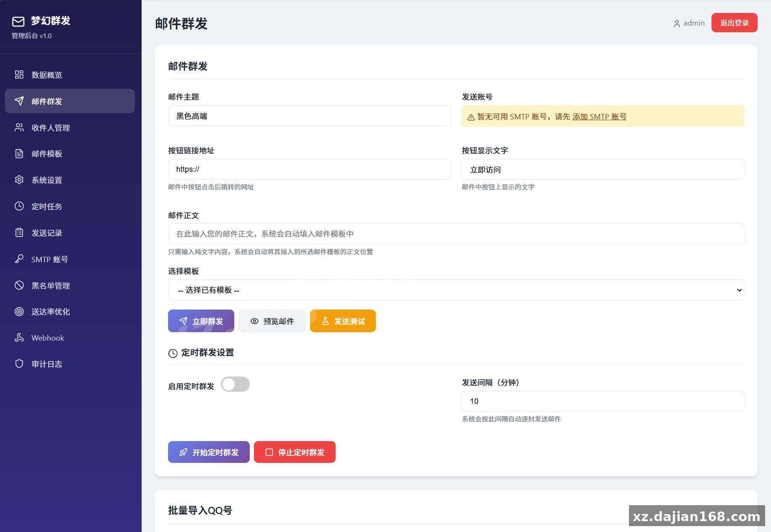Viewport: 771px width, 532px height.
Task: Follow the 添加 SMTP 账号 link
Action: 599,116
